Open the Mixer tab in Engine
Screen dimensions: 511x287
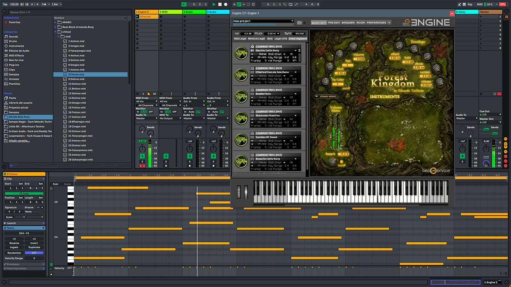pyautogui.click(x=361, y=23)
